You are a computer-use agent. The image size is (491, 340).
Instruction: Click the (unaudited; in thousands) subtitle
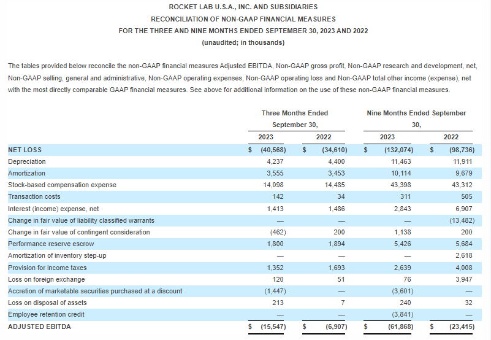tap(243, 42)
